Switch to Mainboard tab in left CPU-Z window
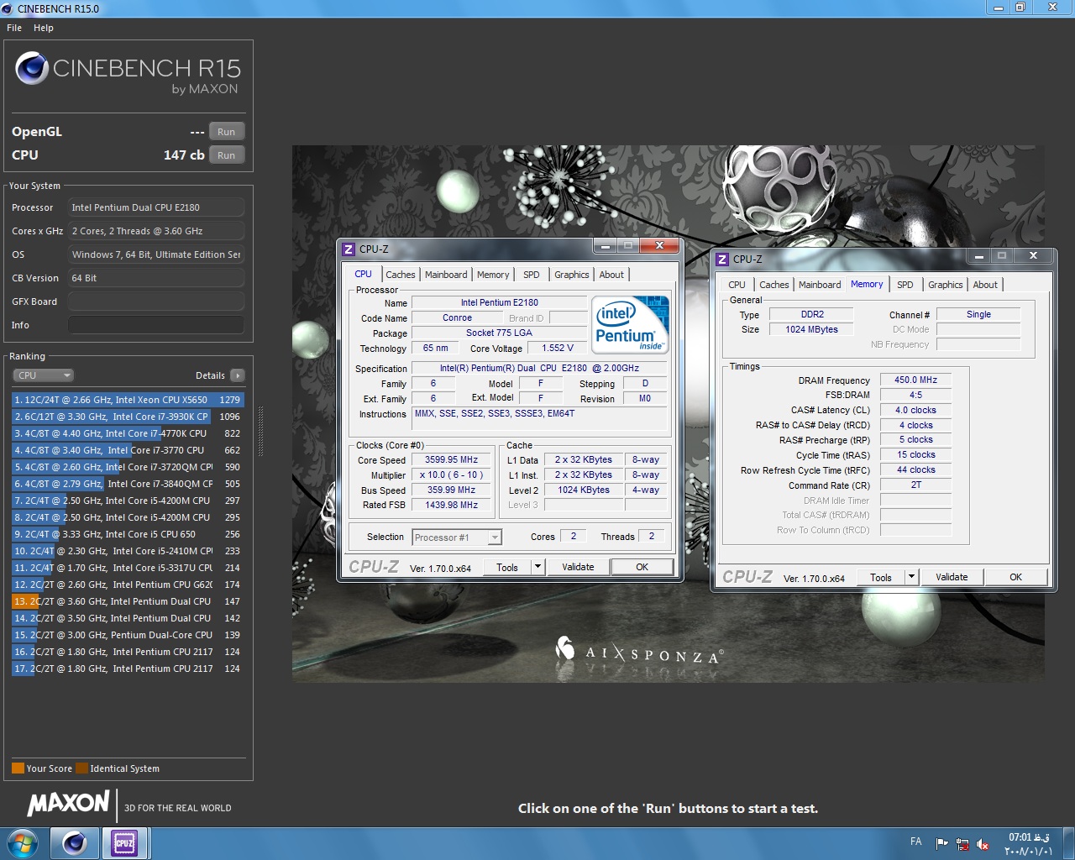Viewport: 1075px width, 860px height. pos(446,275)
